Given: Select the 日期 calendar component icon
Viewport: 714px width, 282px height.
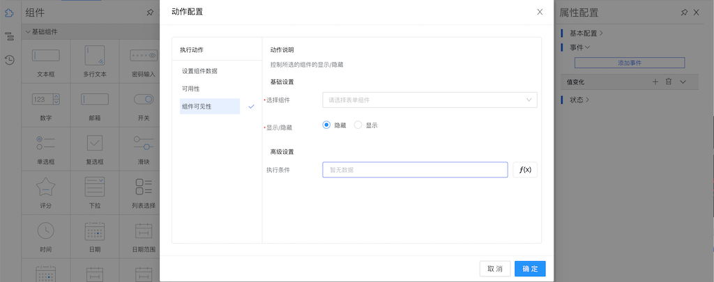Looking at the screenshot, I should tap(95, 230).
